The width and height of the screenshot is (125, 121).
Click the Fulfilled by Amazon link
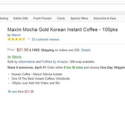(x=55, y=62)
